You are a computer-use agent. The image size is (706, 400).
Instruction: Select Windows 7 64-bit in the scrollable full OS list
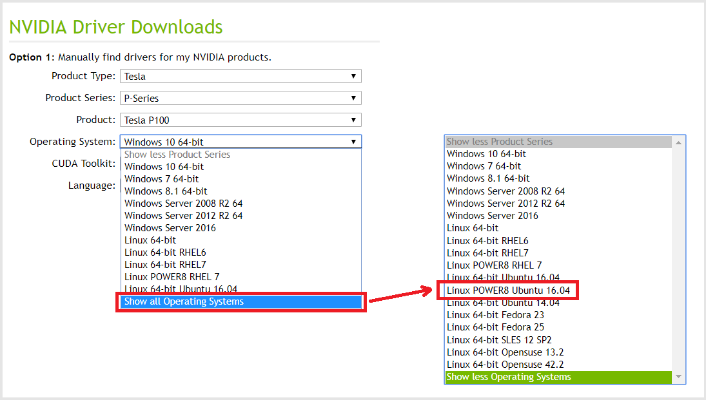558,166
